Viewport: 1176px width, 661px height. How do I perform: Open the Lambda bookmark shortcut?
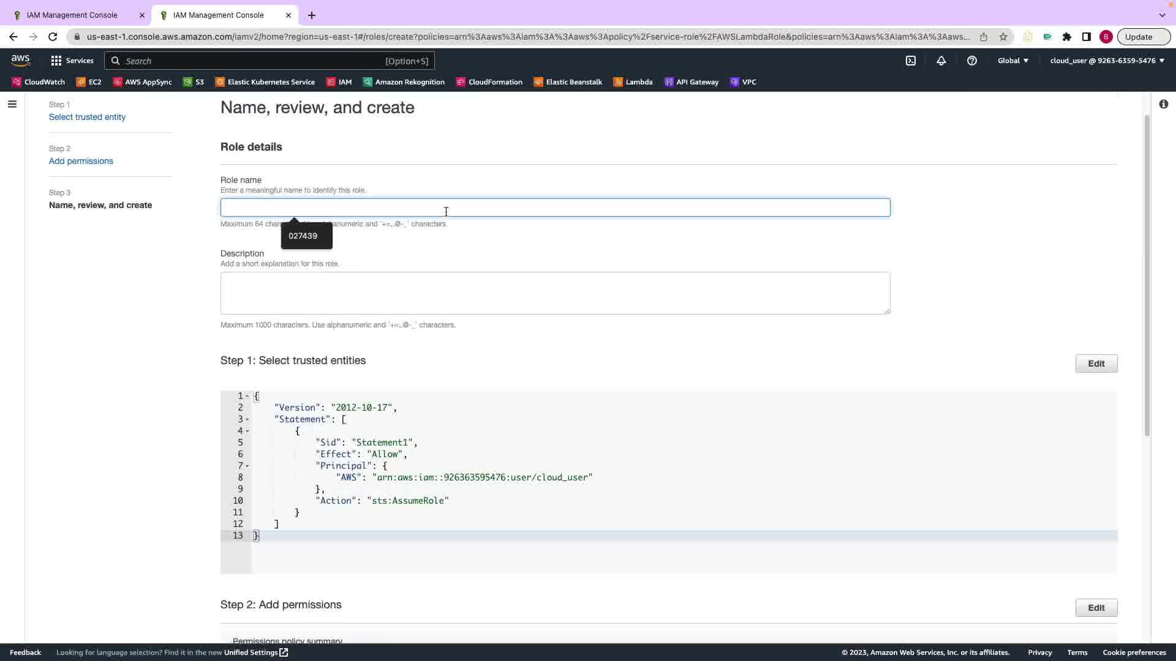[633, 82]
